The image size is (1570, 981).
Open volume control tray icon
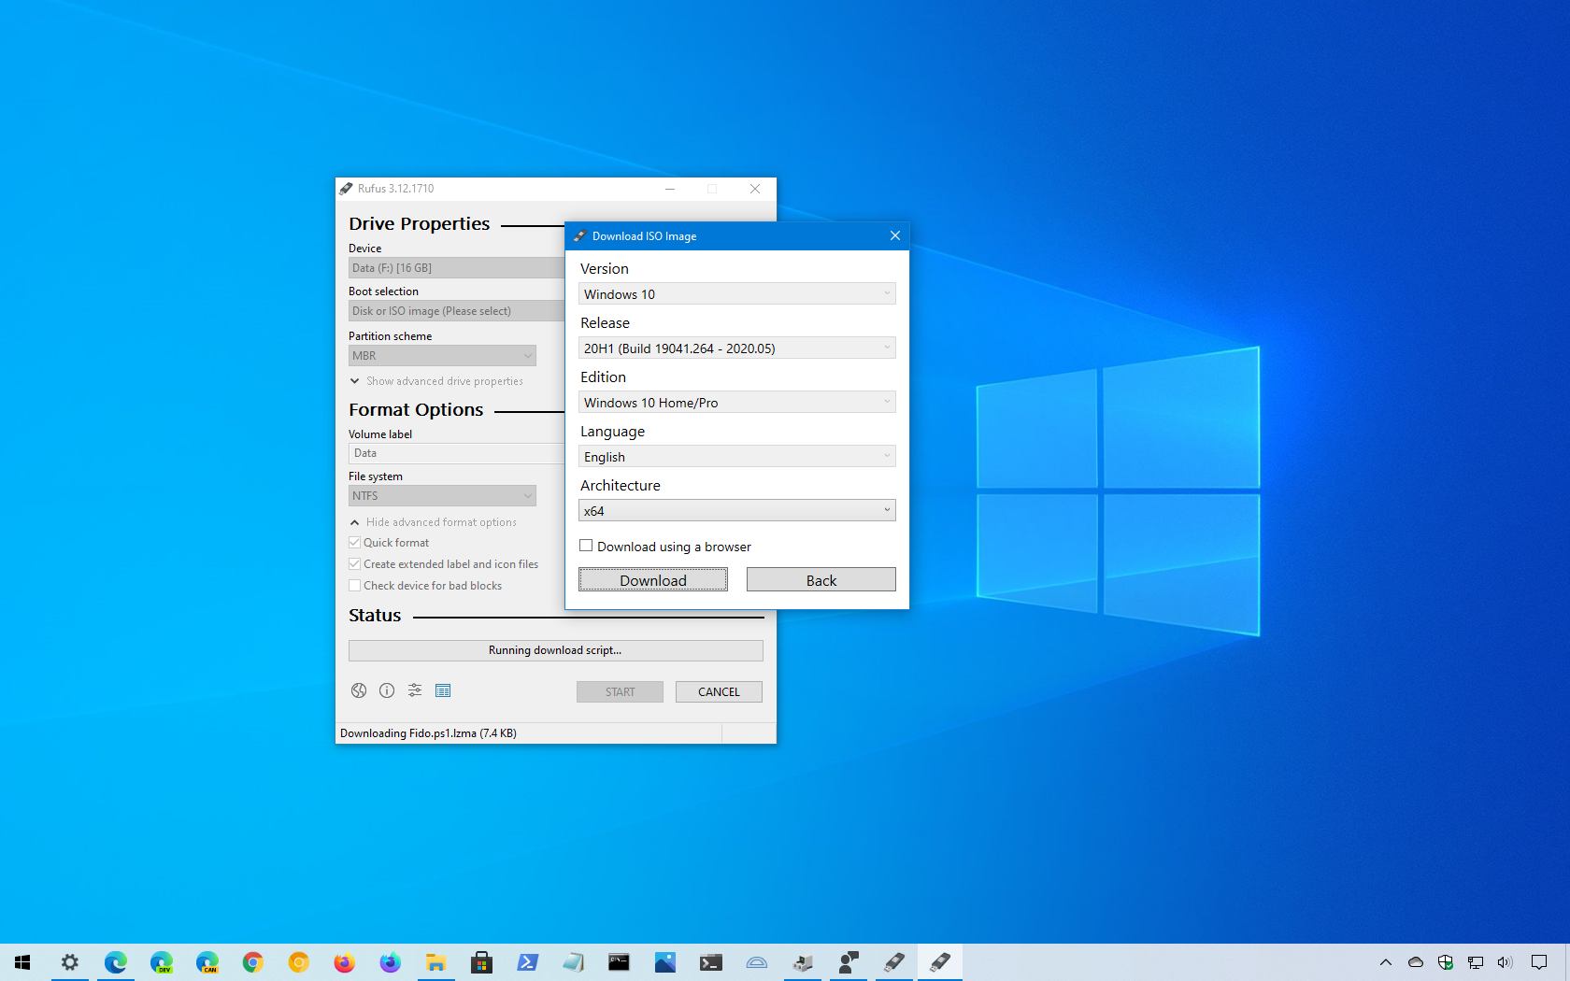tap(1505, 962)
